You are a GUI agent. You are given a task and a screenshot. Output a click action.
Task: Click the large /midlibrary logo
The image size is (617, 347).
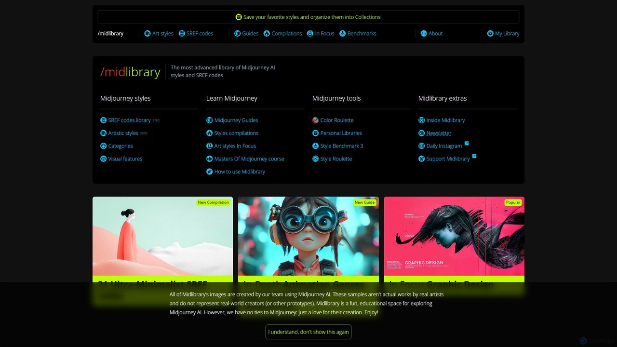point(130,72)
